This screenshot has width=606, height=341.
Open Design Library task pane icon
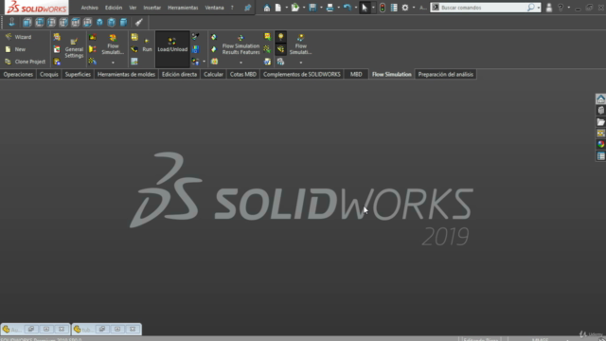[x=600, y=111]
